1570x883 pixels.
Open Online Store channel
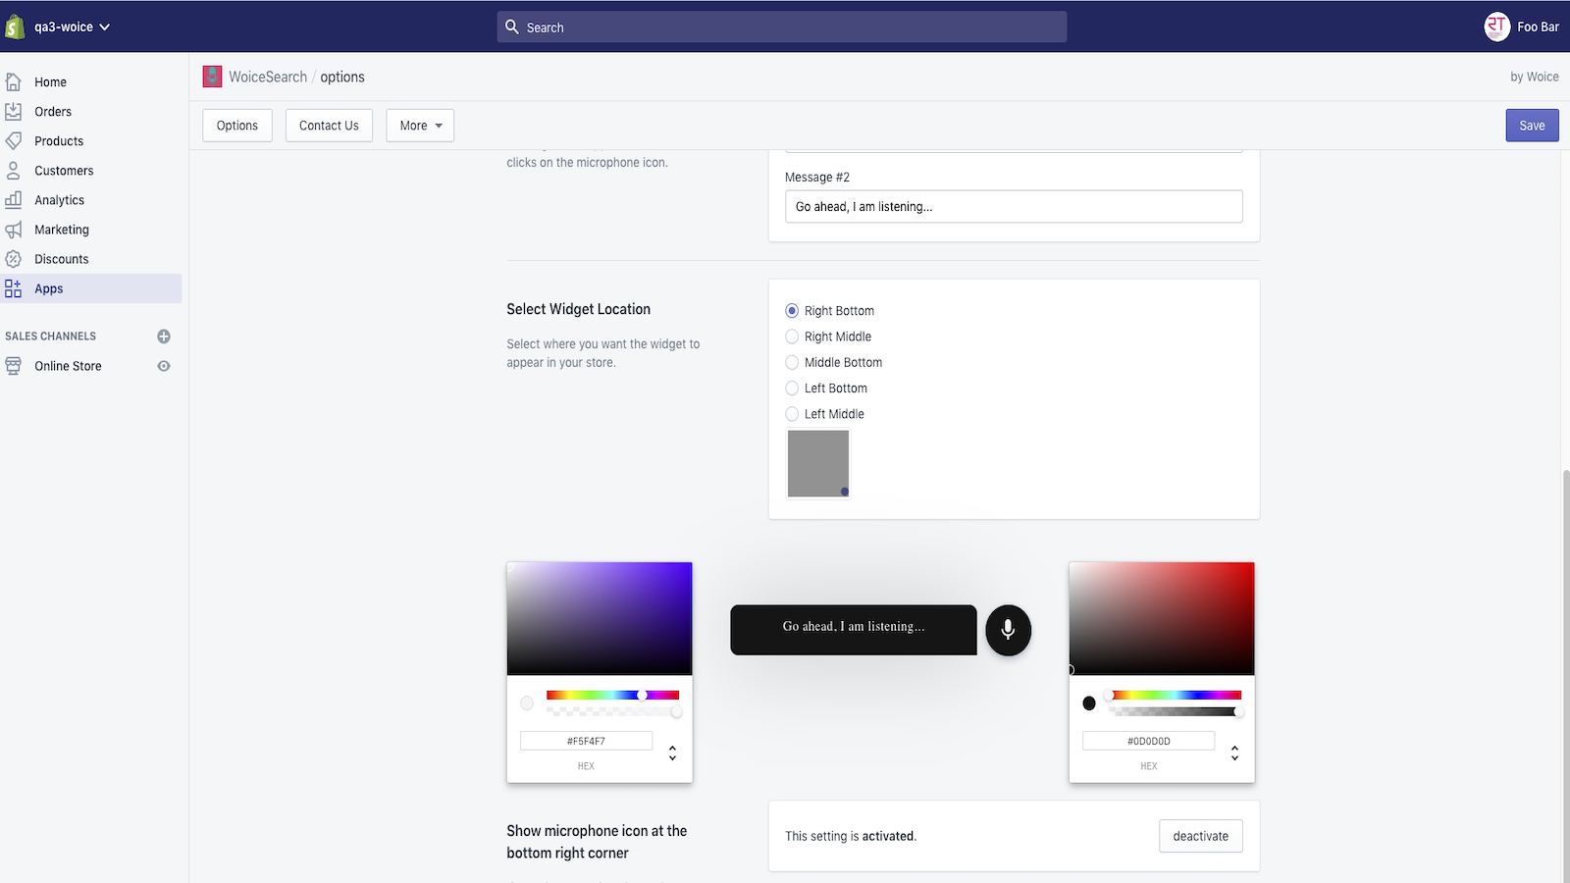[69, 366]
